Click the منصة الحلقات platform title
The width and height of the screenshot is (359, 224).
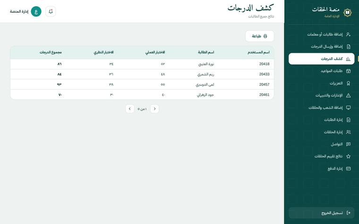(326, 9)
